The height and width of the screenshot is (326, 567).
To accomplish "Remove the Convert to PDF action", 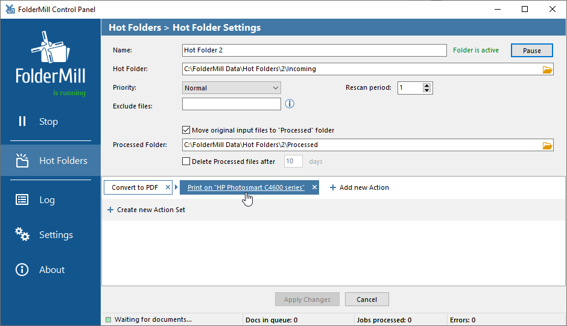I will point(168,187).
